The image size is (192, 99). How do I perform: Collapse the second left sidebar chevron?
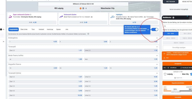[x=4, y=42]
